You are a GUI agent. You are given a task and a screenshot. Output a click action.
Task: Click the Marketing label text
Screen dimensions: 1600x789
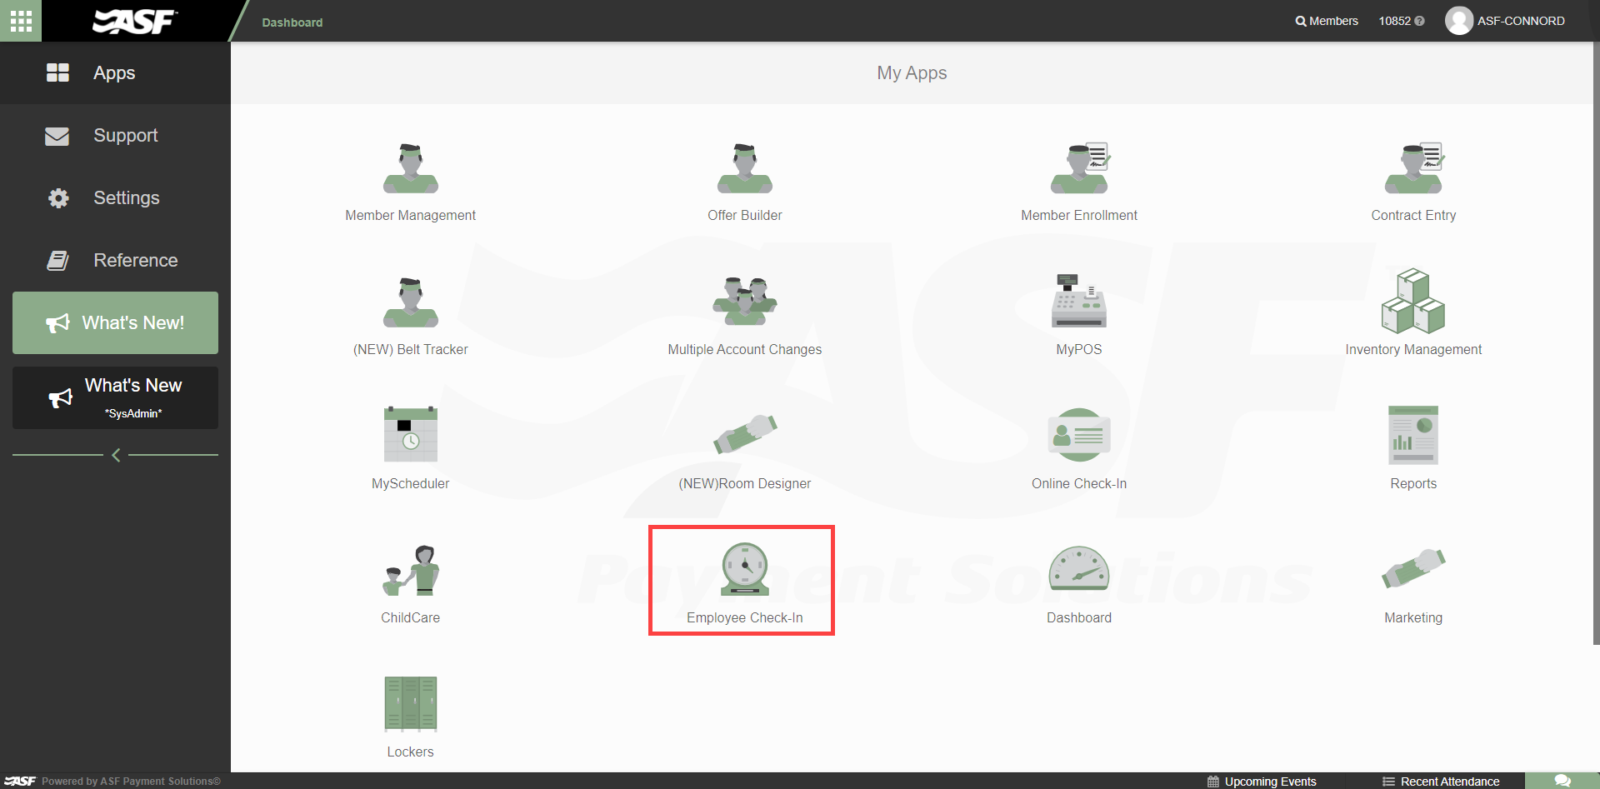[x=1413, y=617]
